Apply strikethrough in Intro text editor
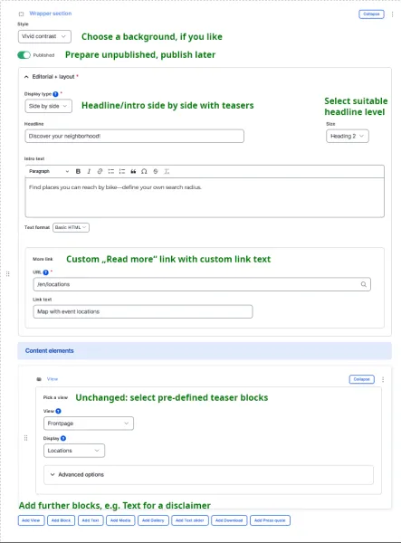The height and width of the screenshot is (543, 401). coord(156,171)
